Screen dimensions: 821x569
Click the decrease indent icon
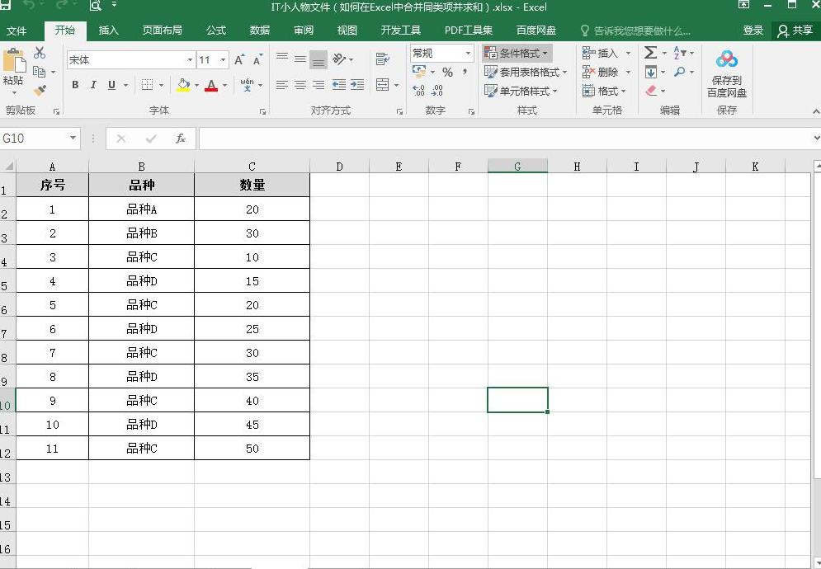pyautogui.click(x=339, y=85)
